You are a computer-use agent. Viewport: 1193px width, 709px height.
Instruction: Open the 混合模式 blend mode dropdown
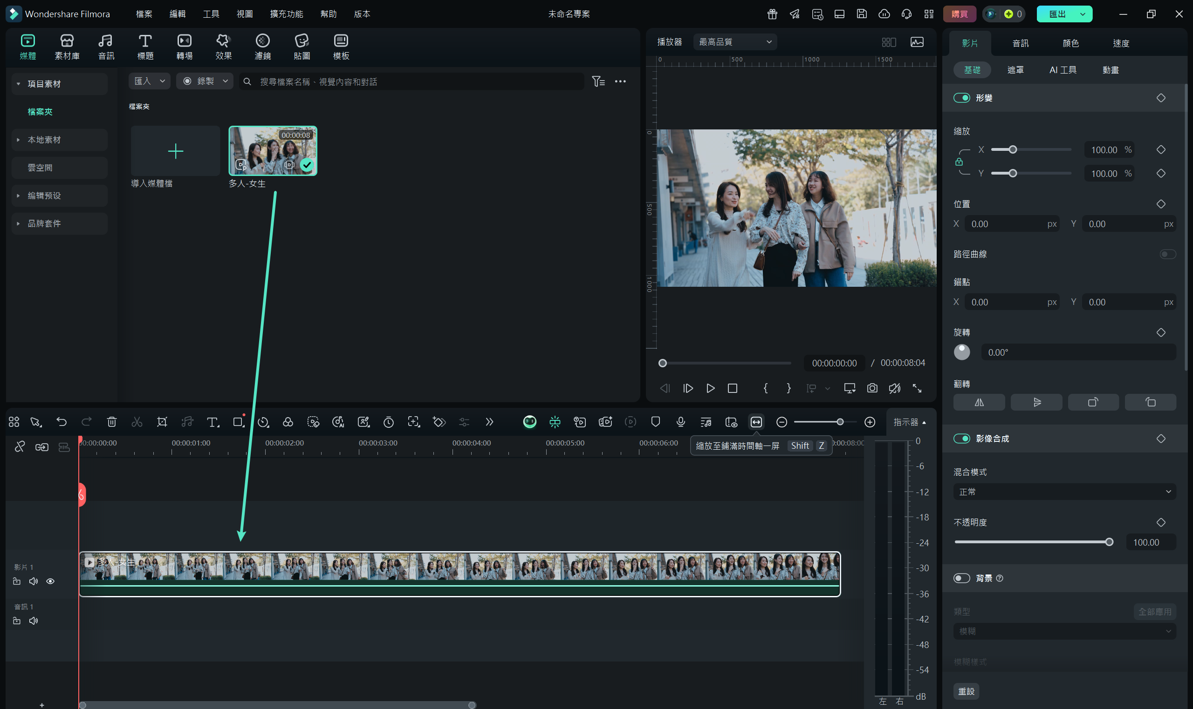point(1064,492)
